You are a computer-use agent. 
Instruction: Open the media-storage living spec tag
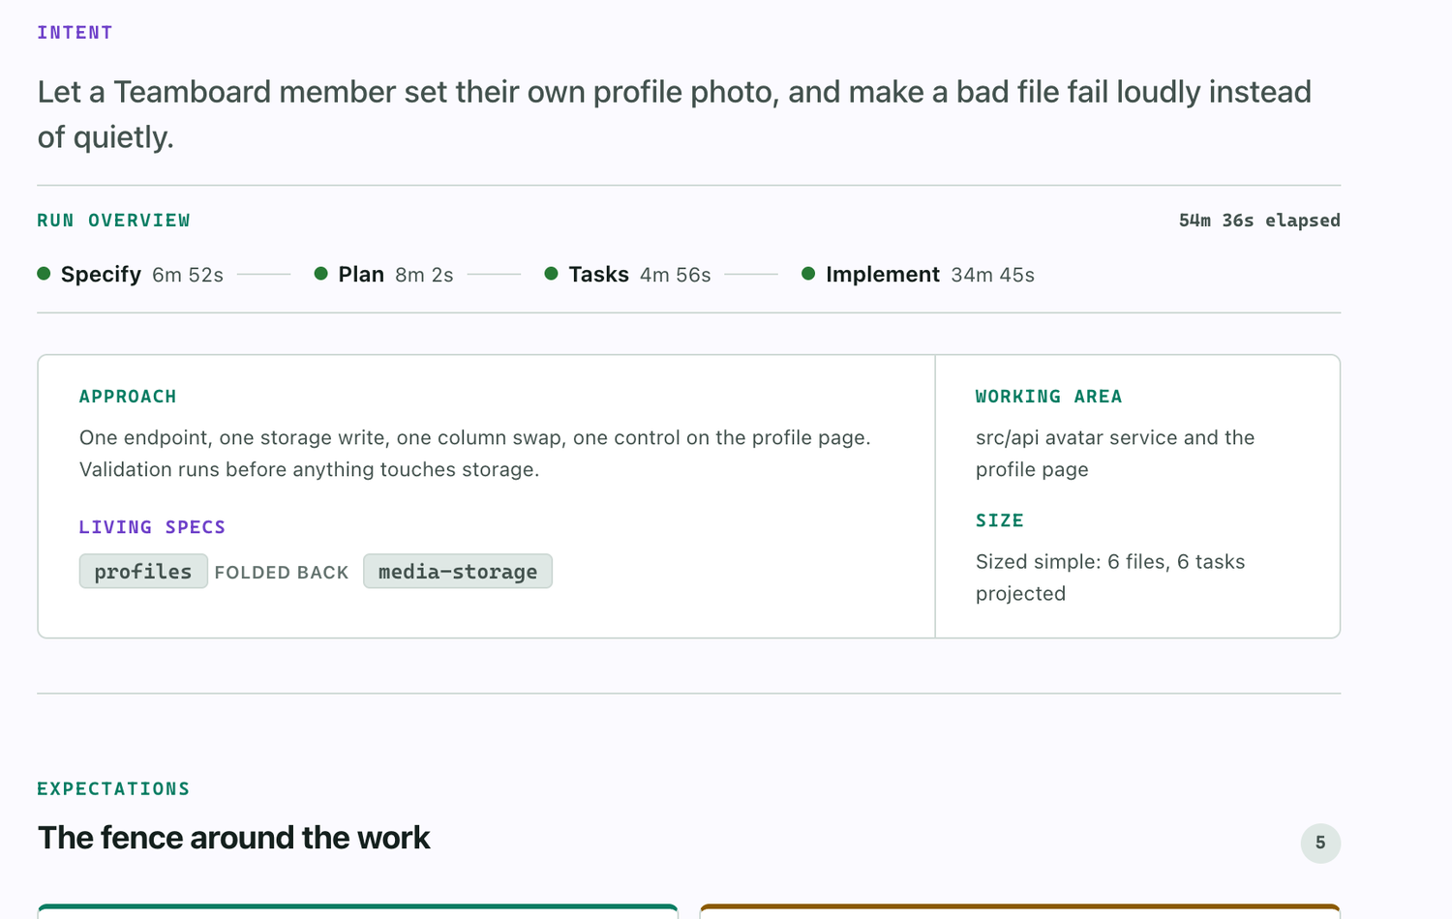[458, 572]
